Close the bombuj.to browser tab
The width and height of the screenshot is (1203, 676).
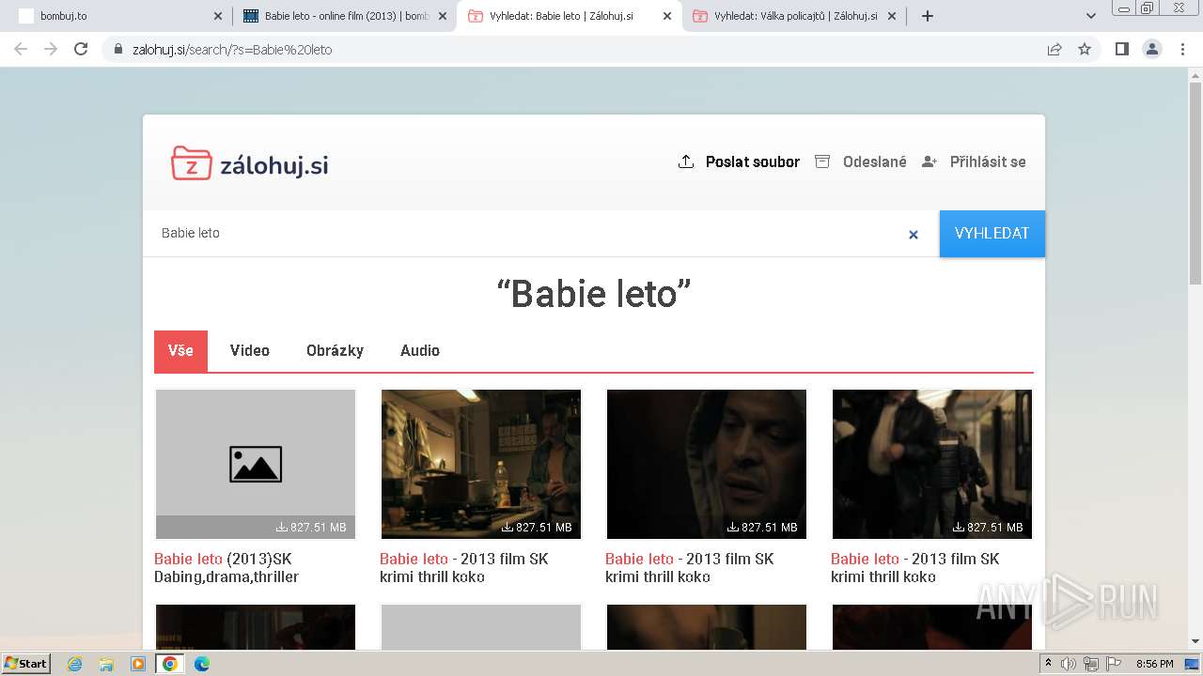click(218, 16)
